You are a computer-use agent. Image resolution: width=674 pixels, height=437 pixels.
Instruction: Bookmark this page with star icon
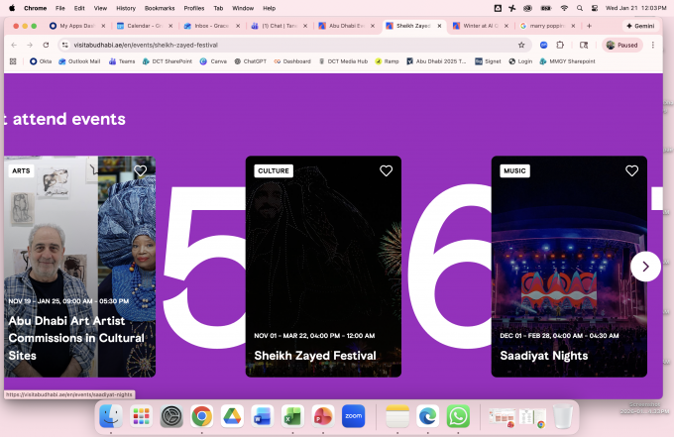click(x=521, y=45)
